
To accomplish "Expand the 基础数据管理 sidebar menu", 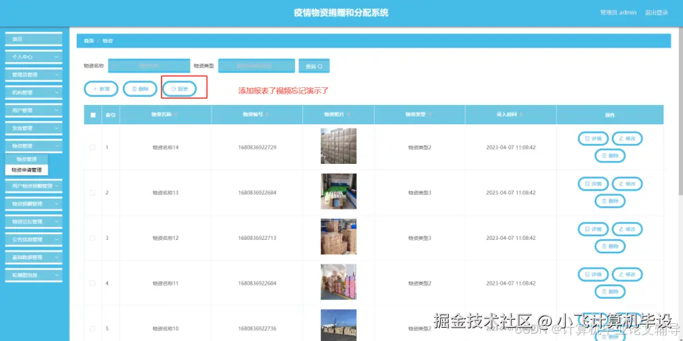I will [34, 258].
